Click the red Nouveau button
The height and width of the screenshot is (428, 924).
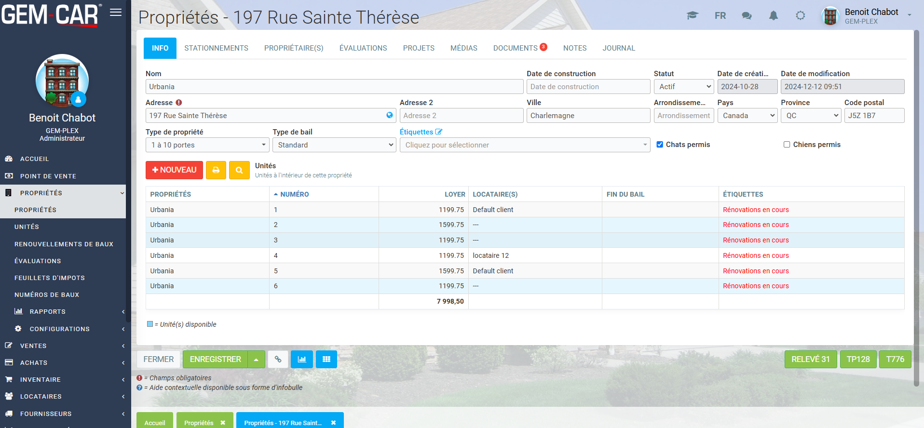coord(174,170)
